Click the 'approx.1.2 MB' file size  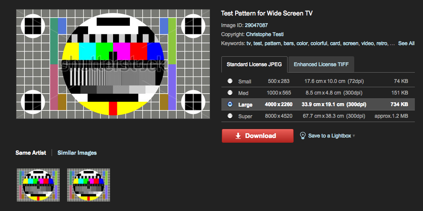coord(391,116)
